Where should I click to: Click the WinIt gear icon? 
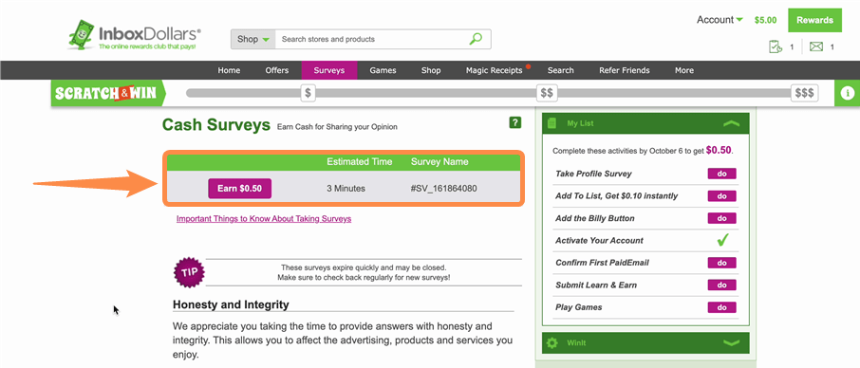pos(552,342)
